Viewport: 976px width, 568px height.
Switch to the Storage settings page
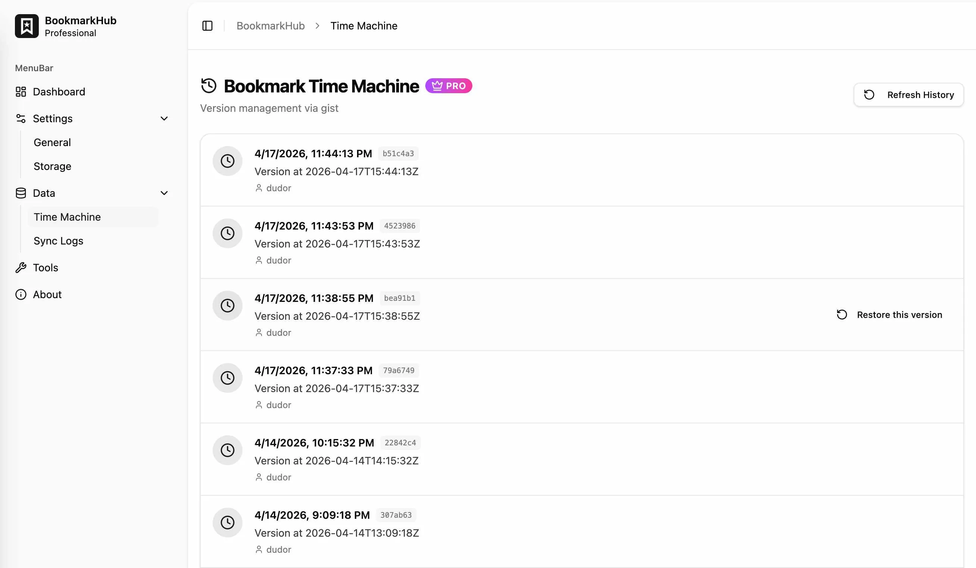[x=52, y=166]
